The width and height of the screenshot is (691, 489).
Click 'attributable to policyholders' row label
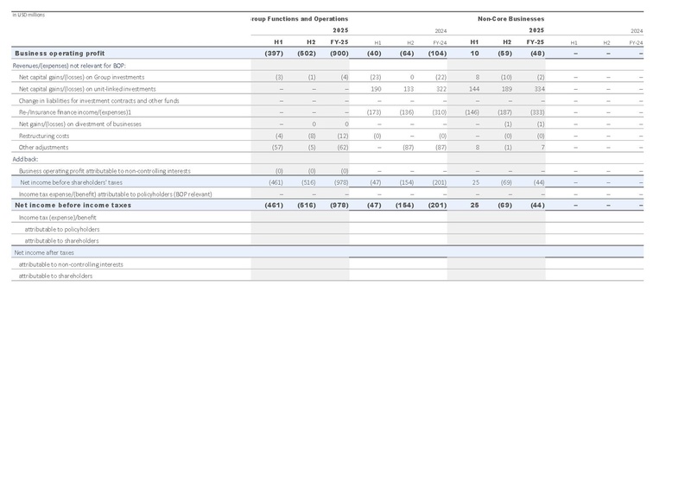[x=62, y=229]
